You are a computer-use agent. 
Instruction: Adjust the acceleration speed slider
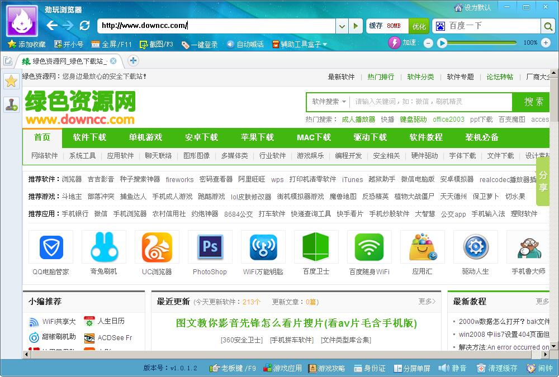[x=482, y=42]
